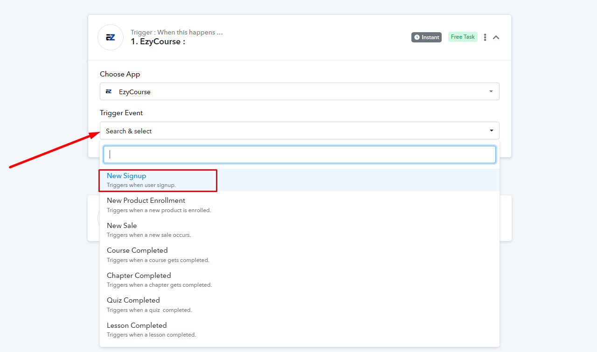Click the '1. EzyCourse :' step title
The width and height of the screenshot is (597, 352).
tap(158, 41)
